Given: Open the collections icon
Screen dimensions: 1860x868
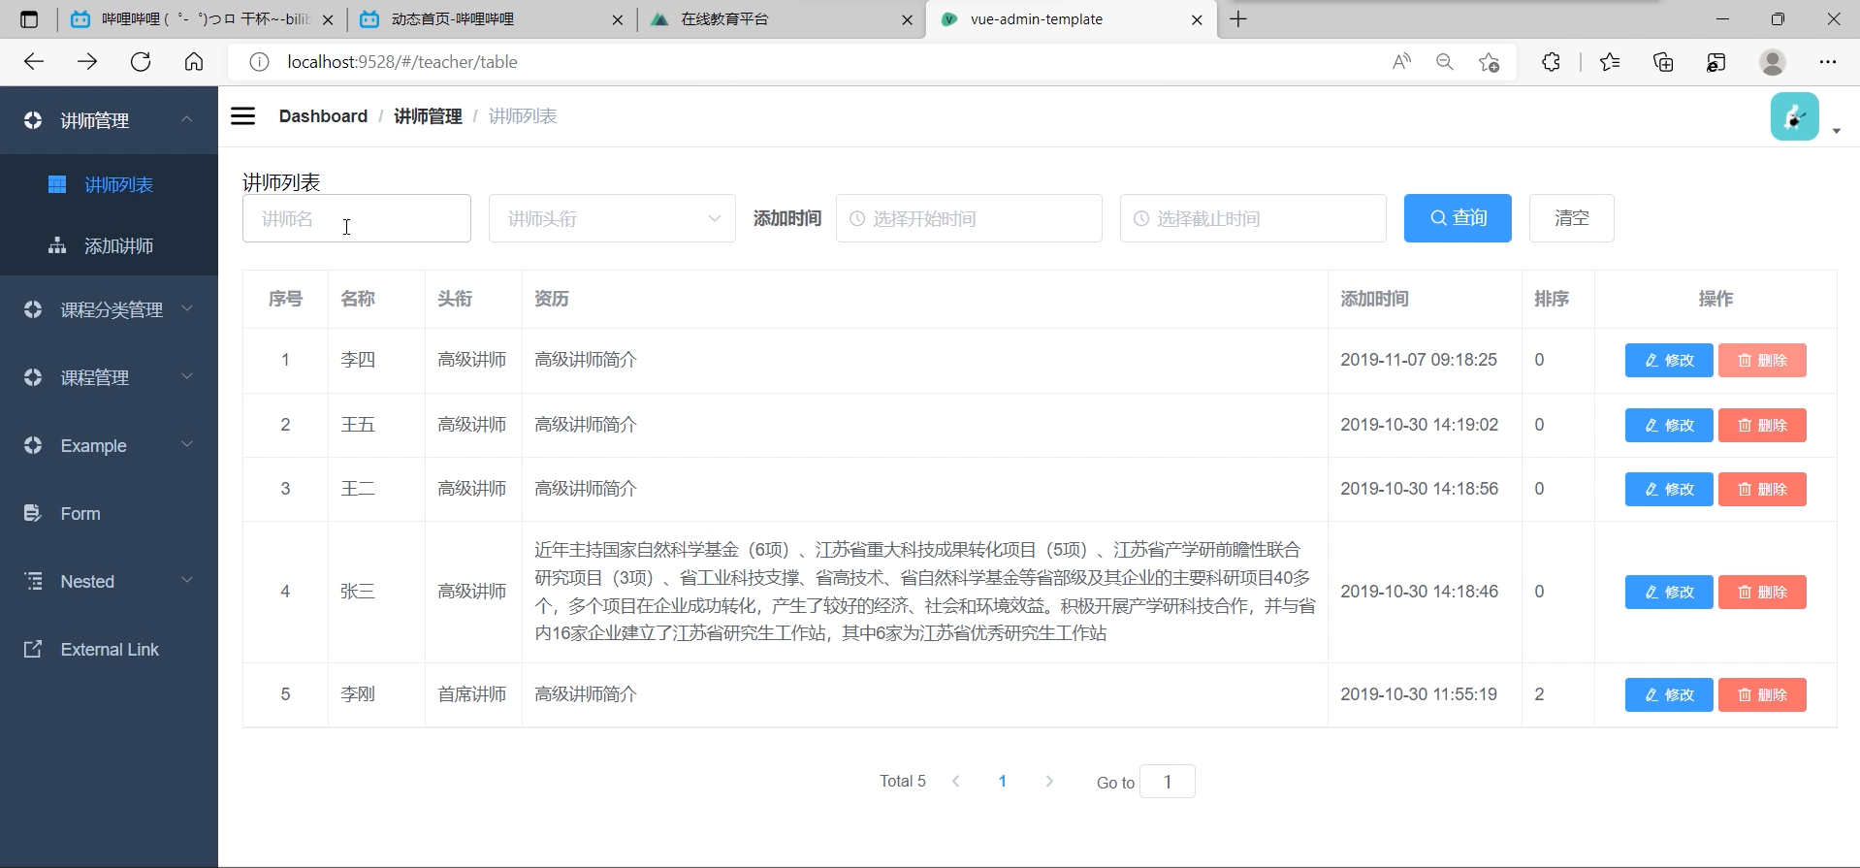Looking at the screenshot, I should [1663, 62].
